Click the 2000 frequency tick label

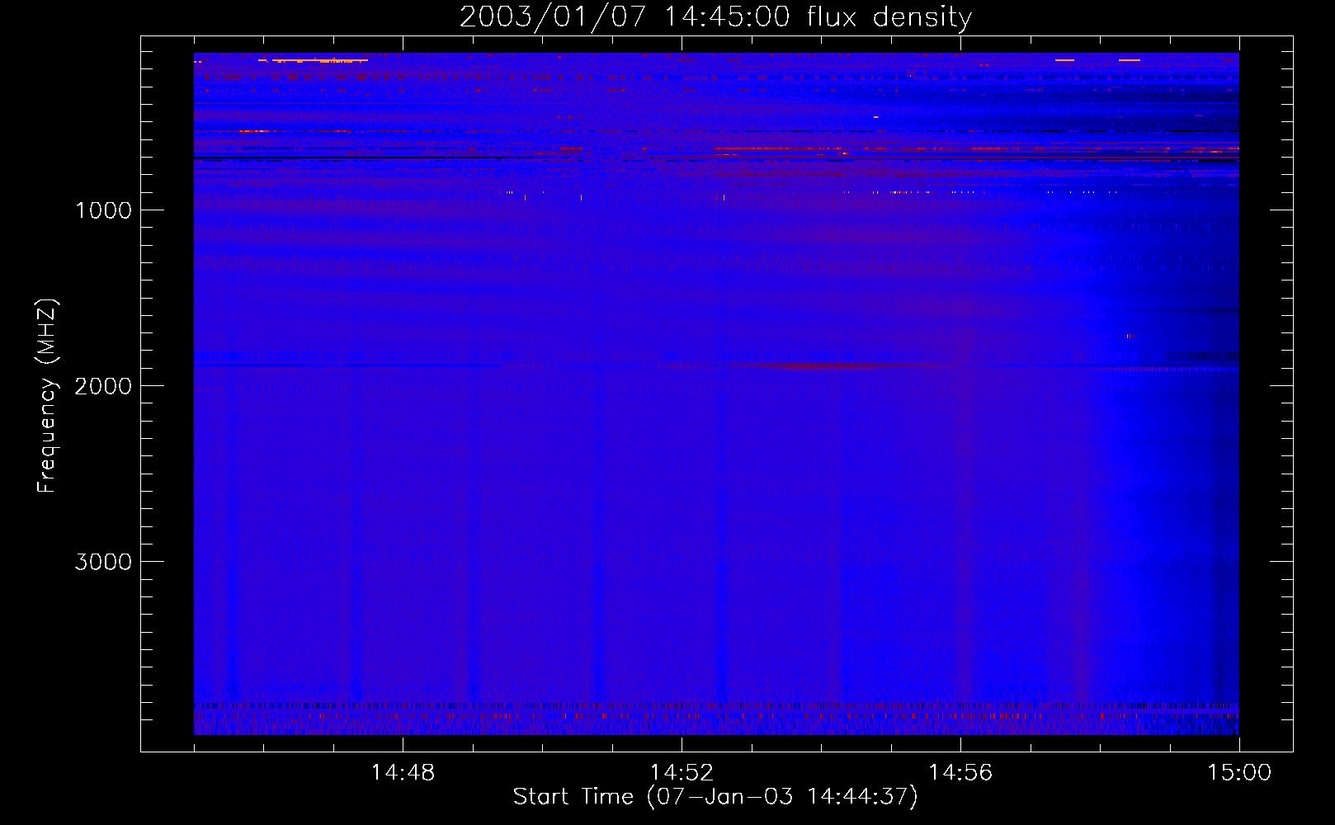click(x=103, y=386)
